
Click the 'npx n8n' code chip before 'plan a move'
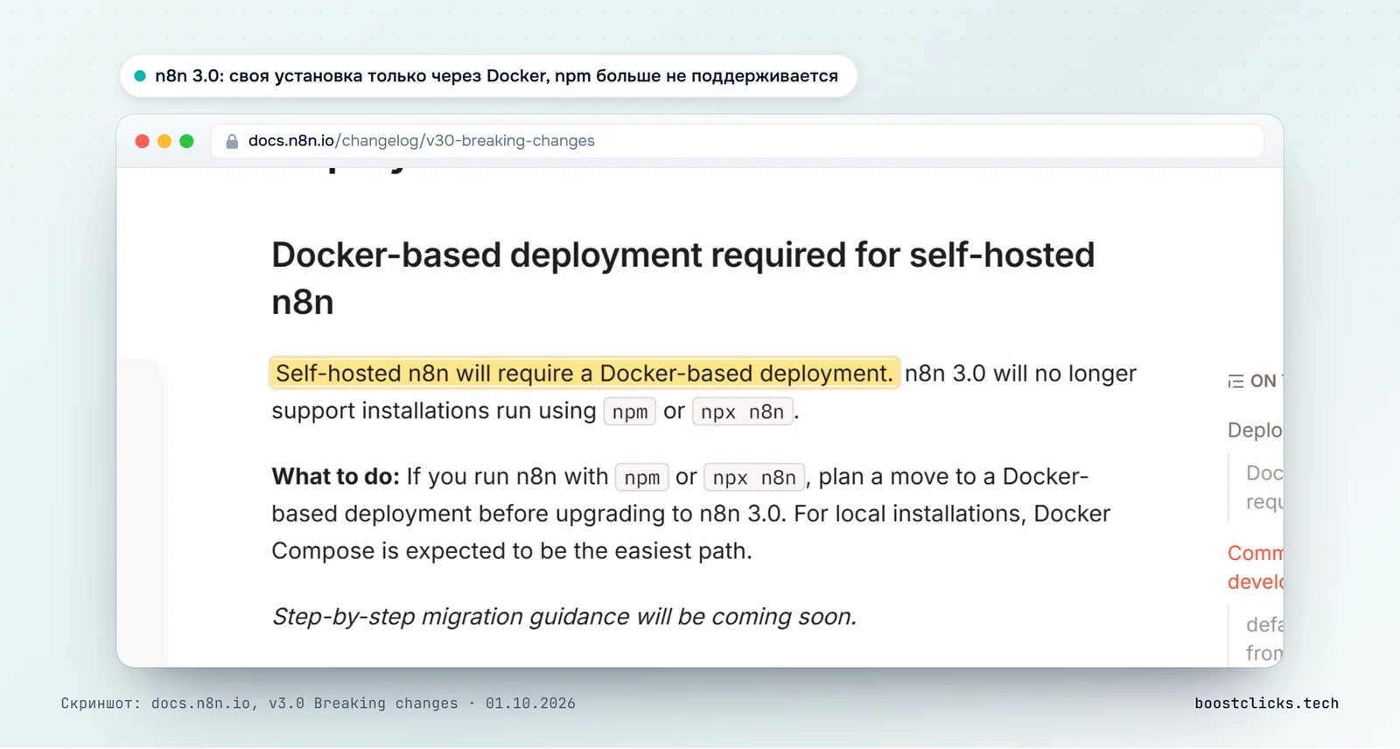click(754, 477)
